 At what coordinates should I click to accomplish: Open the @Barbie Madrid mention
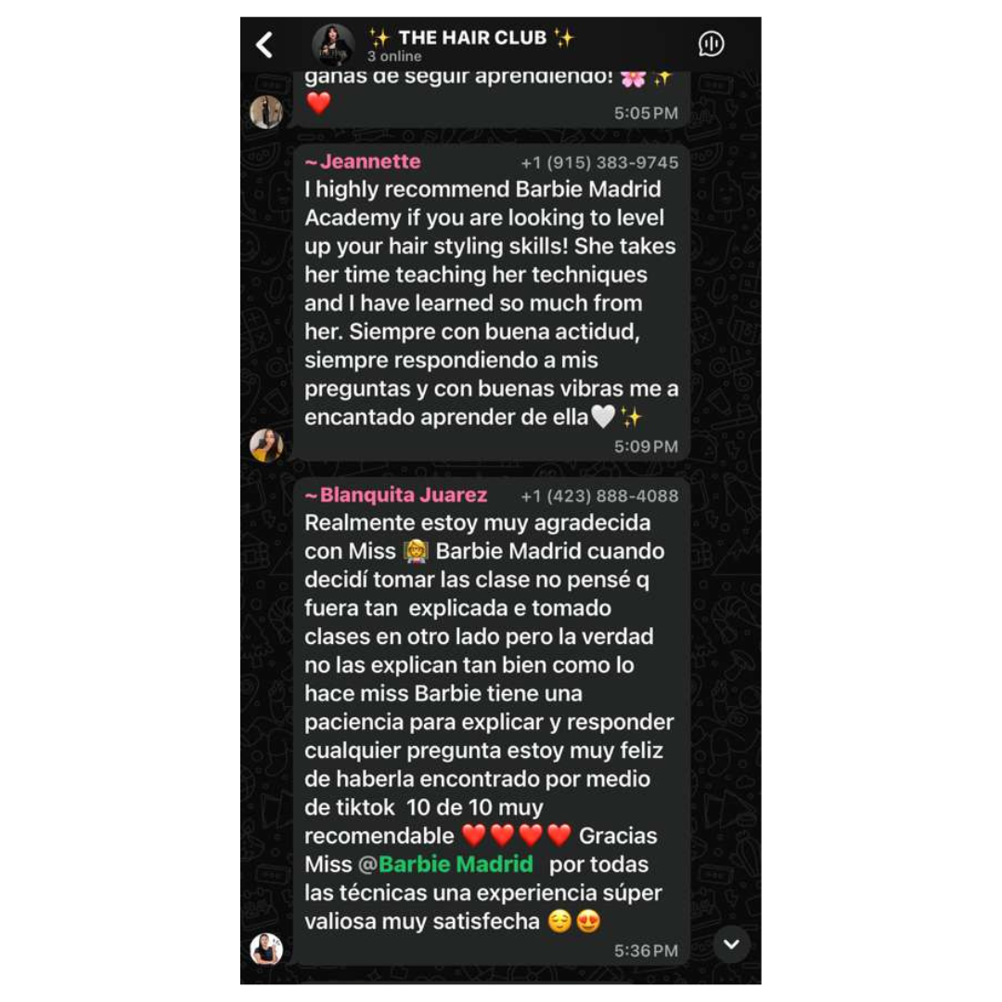point(445,864)
